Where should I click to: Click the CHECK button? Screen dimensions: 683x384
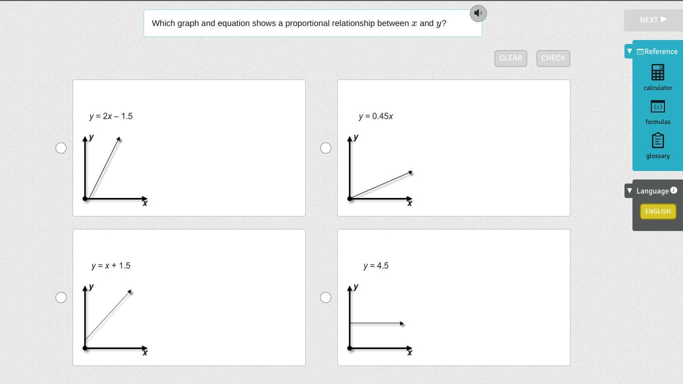553,58
